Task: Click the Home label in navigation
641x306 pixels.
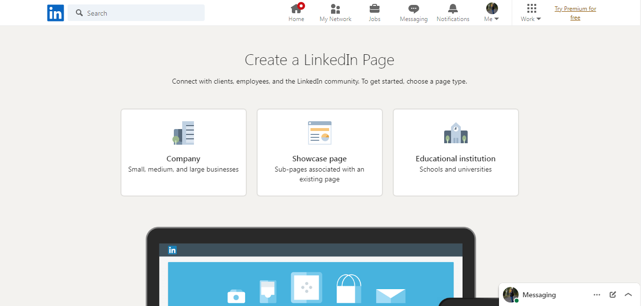Action: (x=296, y=19)
